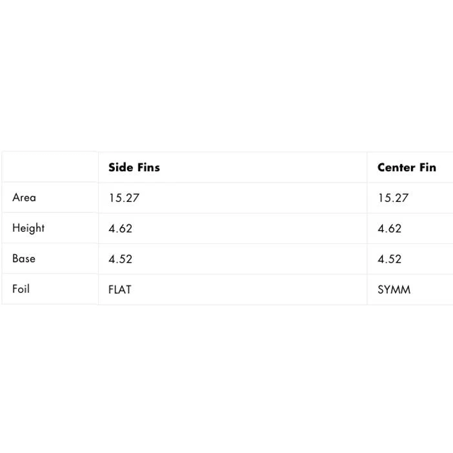Pick the Center Fin Height value 4.62
The height and width of the screenshot is (453, 453).
coord(389,228)
